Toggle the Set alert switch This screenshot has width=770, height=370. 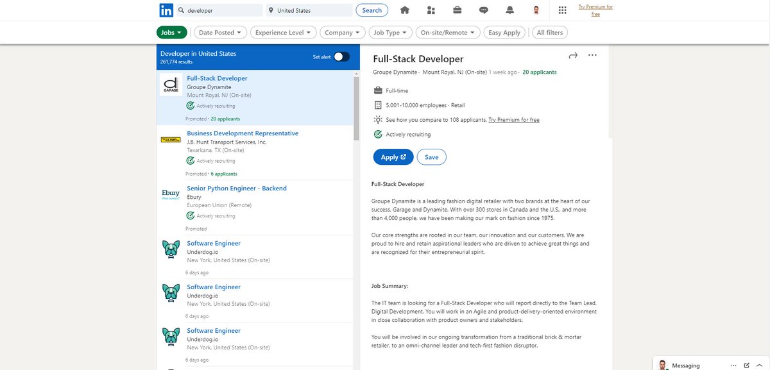pos(341,56)
